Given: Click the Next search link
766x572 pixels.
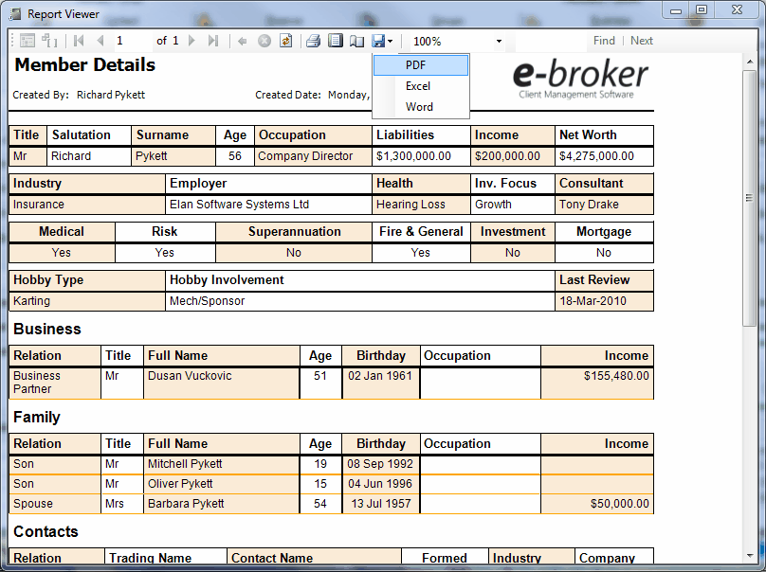Looking at the screenshot, I should click(642, 41).
